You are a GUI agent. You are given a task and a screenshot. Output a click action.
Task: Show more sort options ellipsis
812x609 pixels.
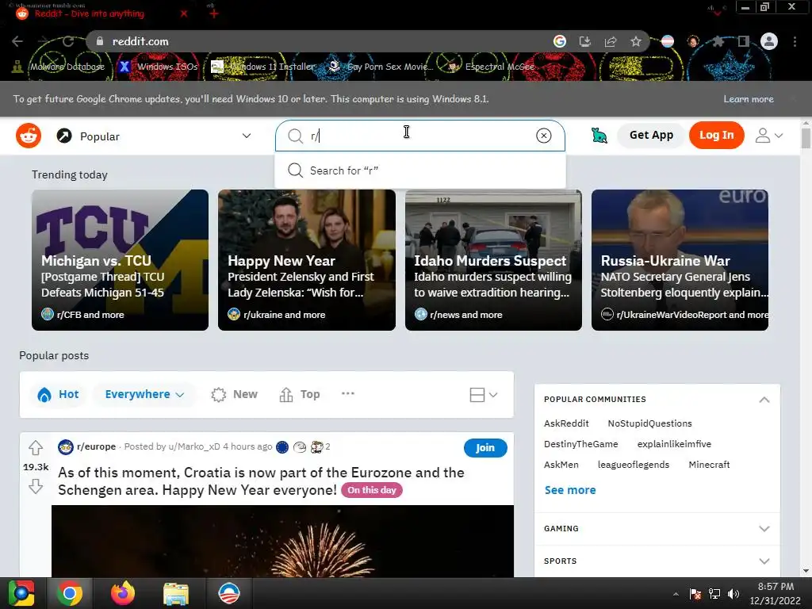pos(348,393)
